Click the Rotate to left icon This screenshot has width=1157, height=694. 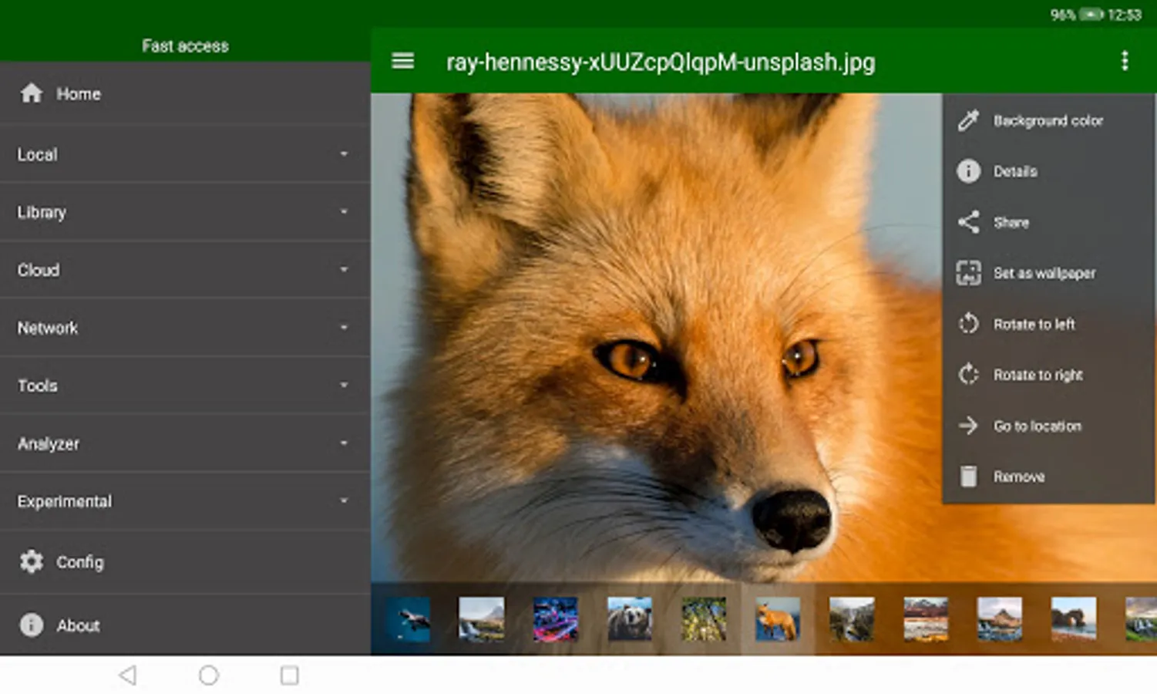tap(968, 324)
